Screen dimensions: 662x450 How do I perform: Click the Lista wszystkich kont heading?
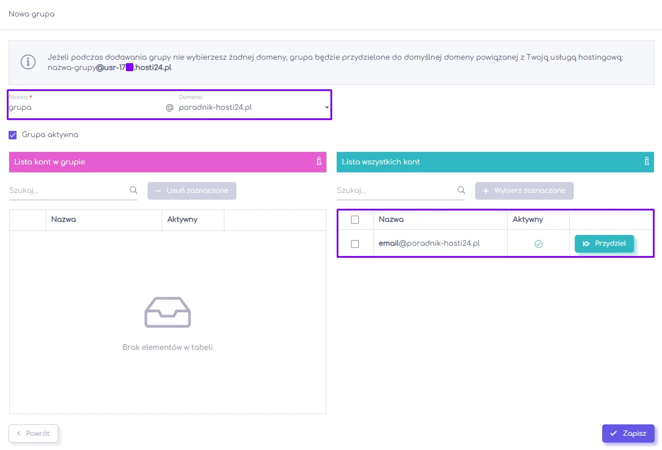[x=381, y=162]
